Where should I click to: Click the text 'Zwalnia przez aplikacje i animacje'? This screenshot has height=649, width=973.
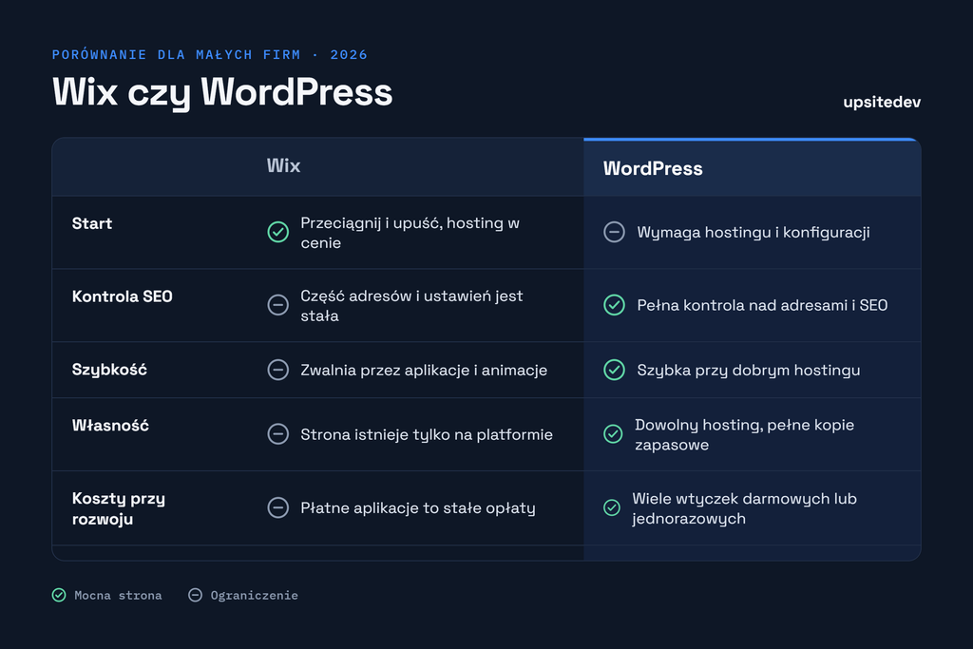point(424,371)
